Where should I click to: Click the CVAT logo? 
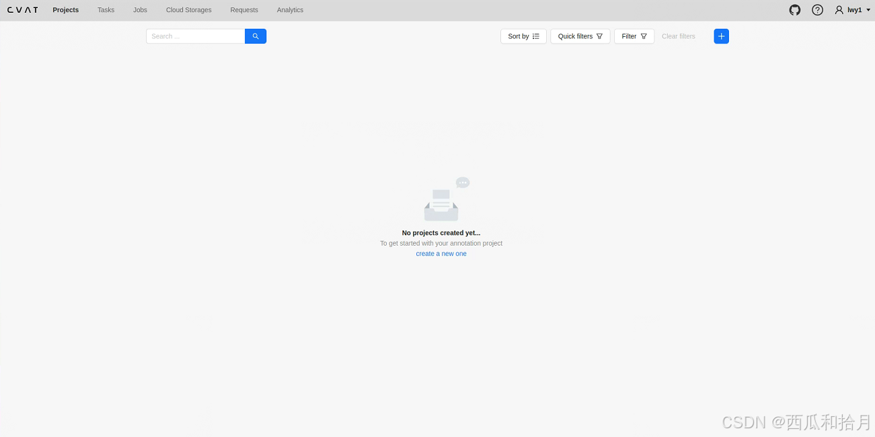pyautogui.click(x=22, y=10)
